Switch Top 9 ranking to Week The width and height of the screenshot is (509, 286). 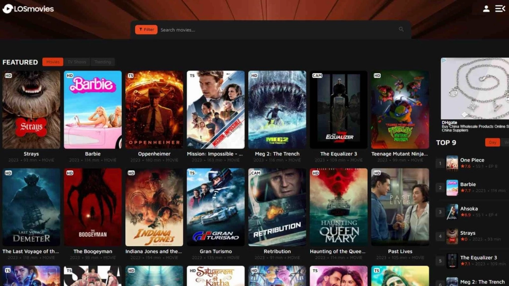click(507, 143)
